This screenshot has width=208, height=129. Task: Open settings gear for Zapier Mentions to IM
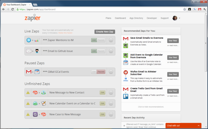[x=111, y=40]
